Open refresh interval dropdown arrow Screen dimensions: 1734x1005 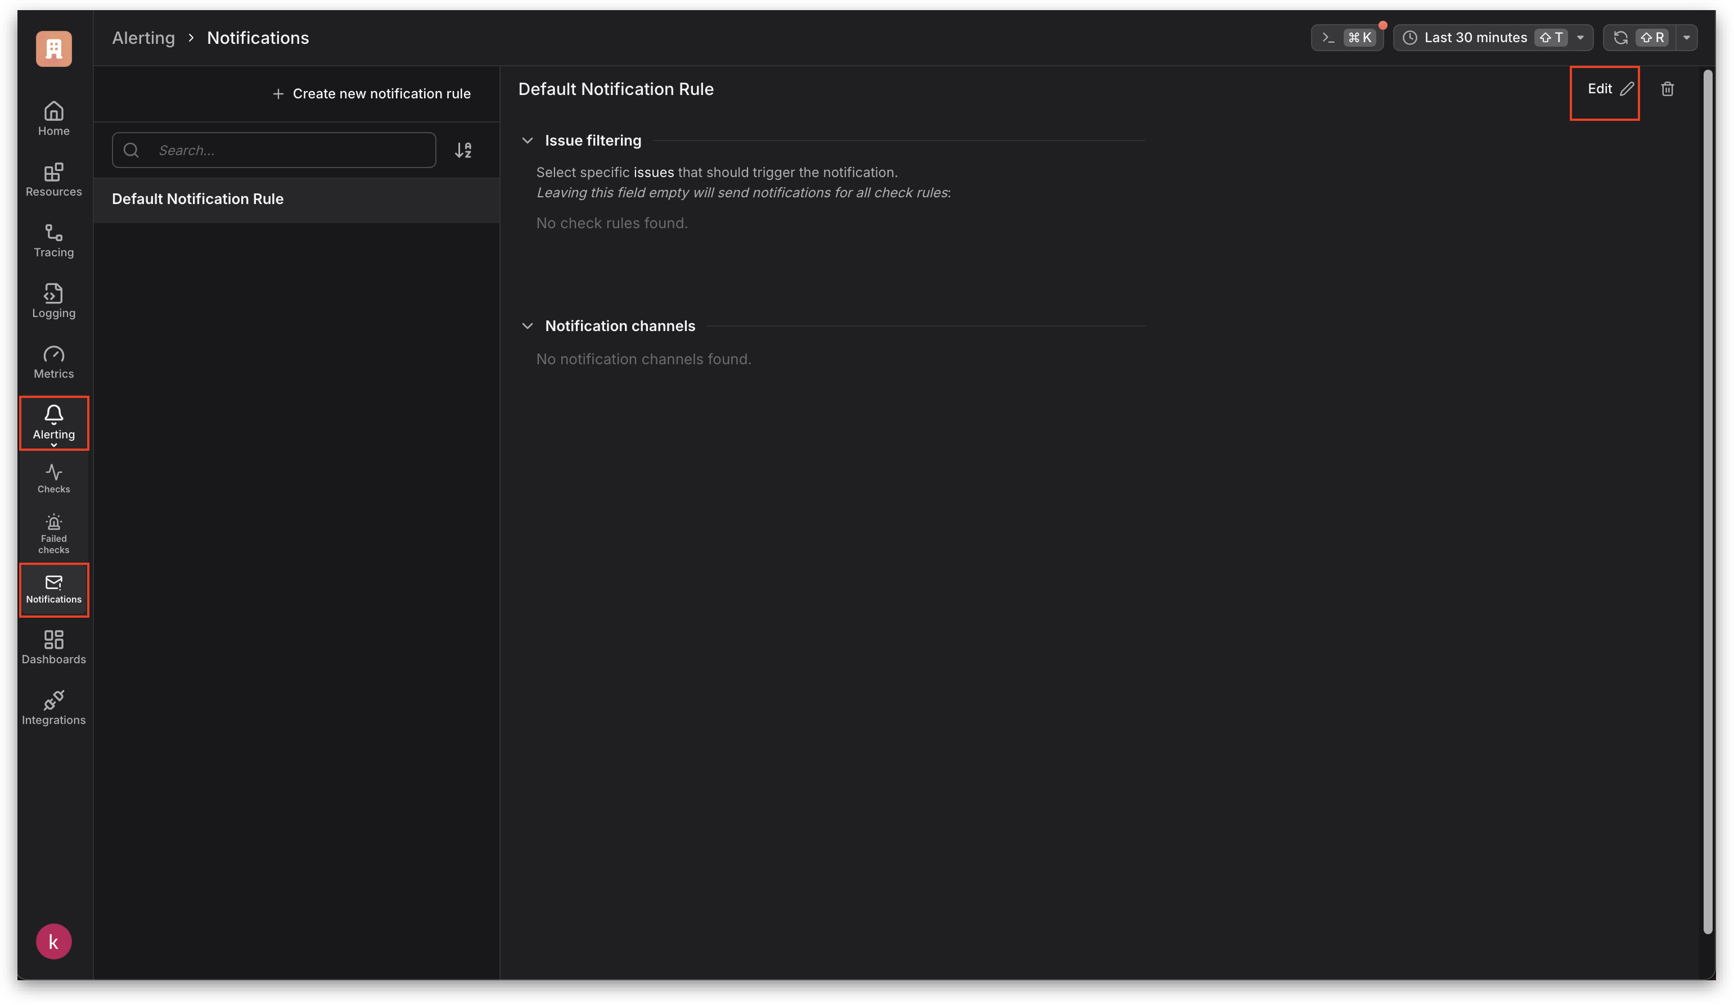click(1687, 38)
